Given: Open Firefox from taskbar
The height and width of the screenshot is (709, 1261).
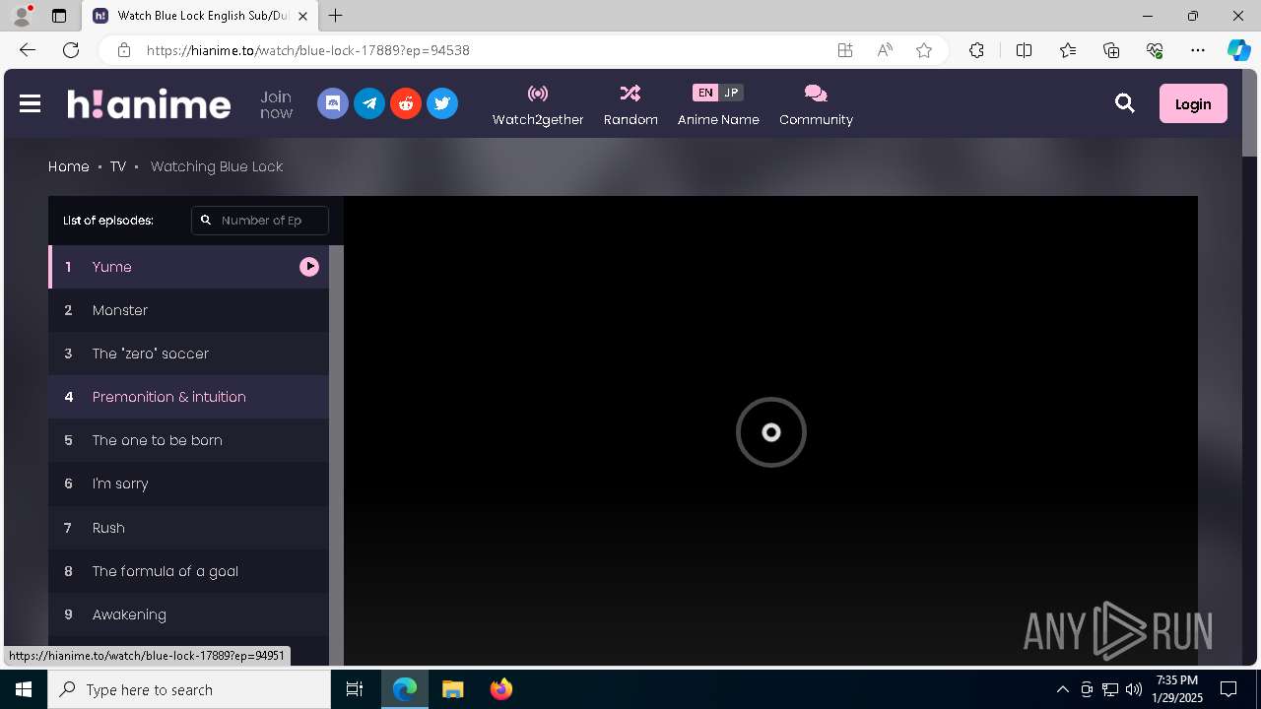Looking at the screenshot, I should [x=501, y=689].
